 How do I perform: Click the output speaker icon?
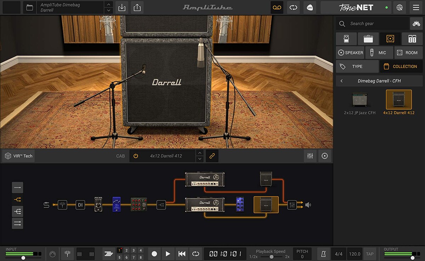click(308, 205)
